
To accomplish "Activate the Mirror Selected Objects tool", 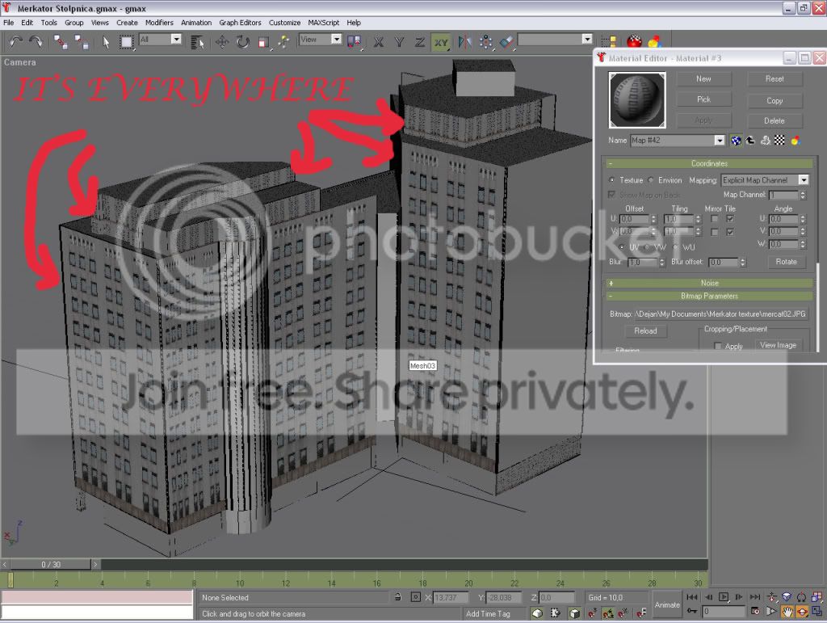I will tap(464, 42).
